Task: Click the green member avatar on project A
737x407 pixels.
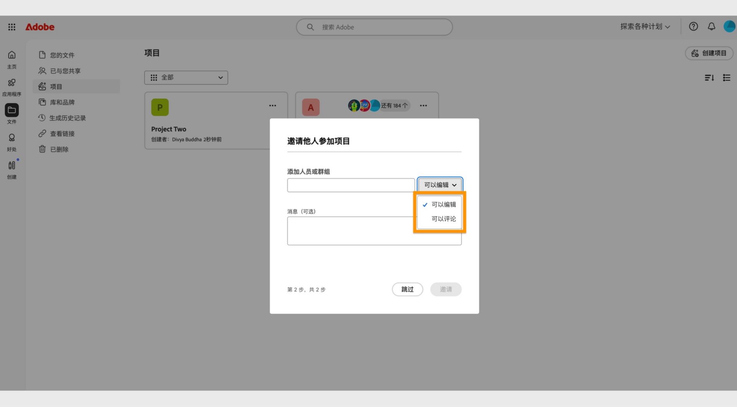Action: tap(354, 105)
